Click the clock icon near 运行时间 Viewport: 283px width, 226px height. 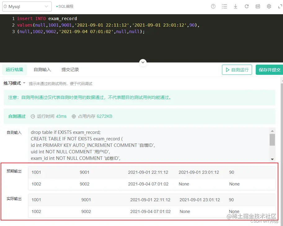click(33, 117)
